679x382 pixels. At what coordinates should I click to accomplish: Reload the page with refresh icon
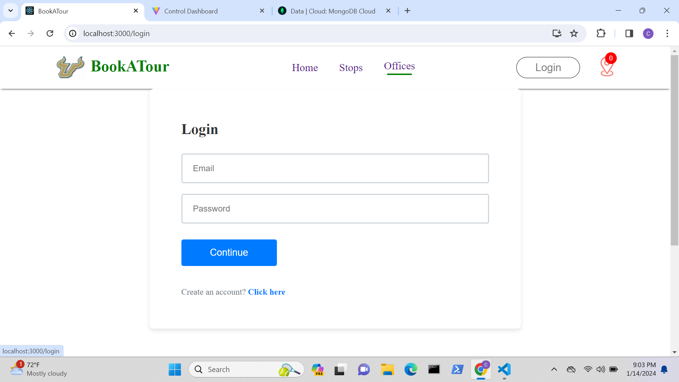(x=50, y=34)
